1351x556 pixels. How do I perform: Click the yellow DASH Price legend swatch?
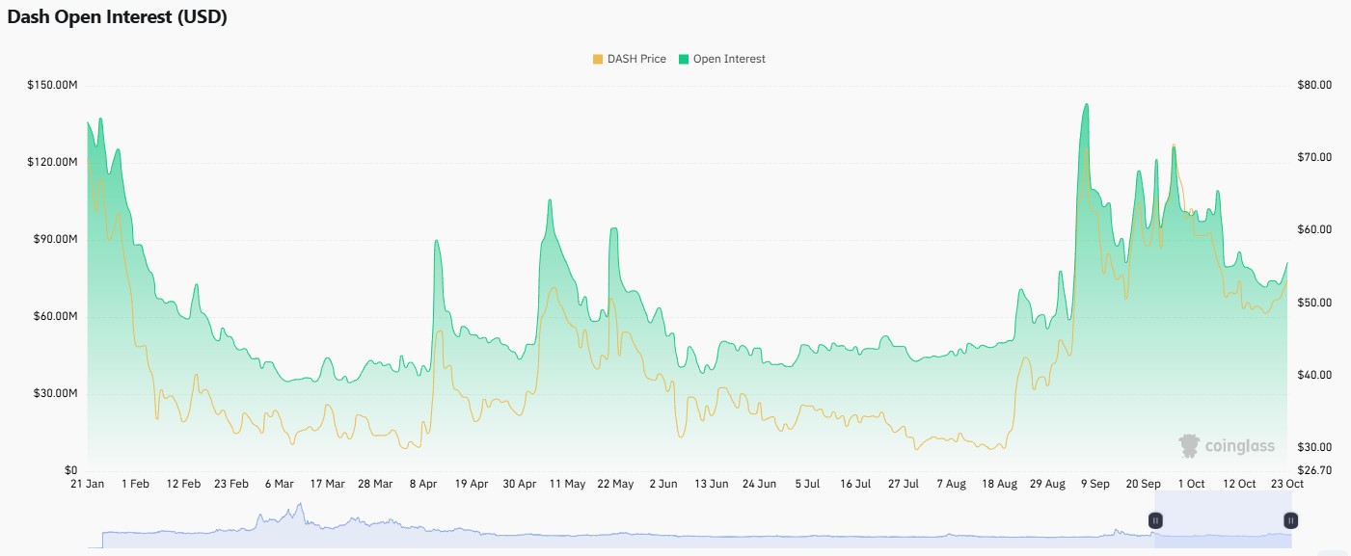[598, 59]
